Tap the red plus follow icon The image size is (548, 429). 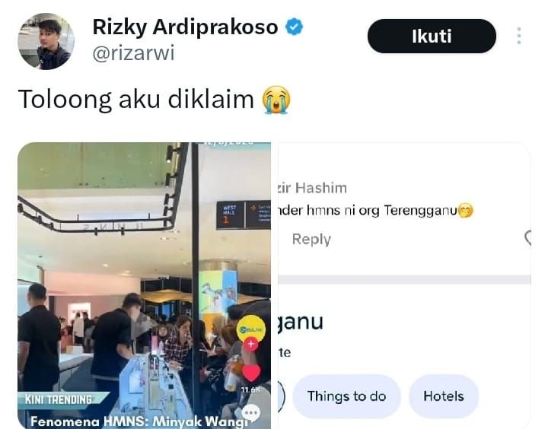[250, 344]
